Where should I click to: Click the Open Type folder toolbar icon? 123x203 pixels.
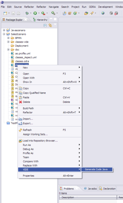pos(86,13)
